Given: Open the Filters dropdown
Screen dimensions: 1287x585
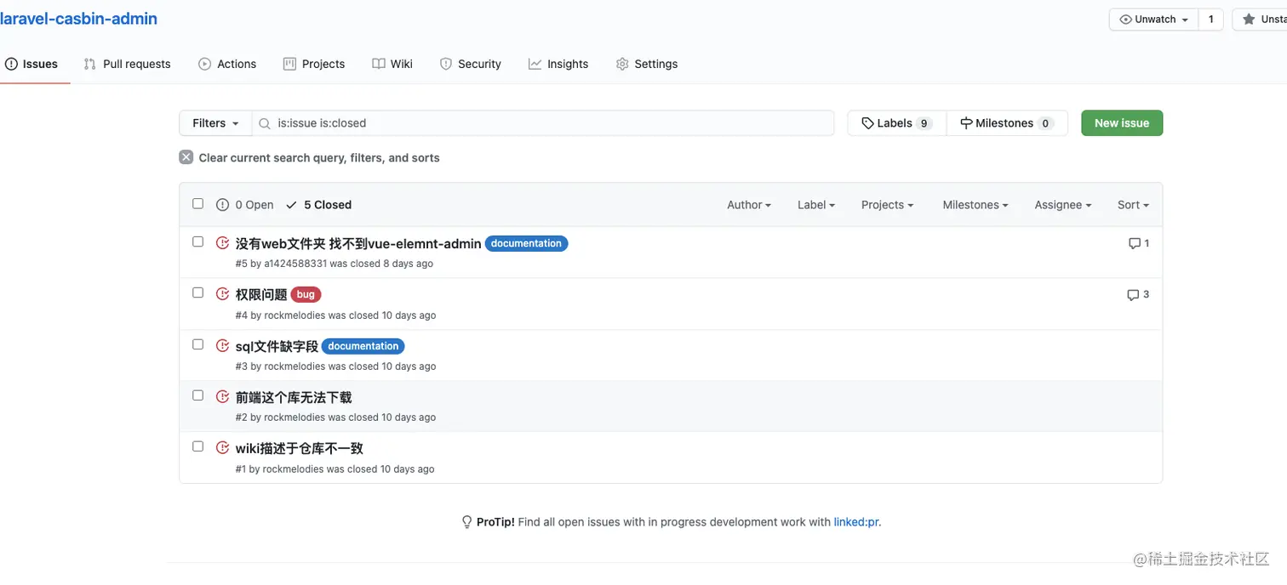Looking at the screenshot, I should point(214,122).
